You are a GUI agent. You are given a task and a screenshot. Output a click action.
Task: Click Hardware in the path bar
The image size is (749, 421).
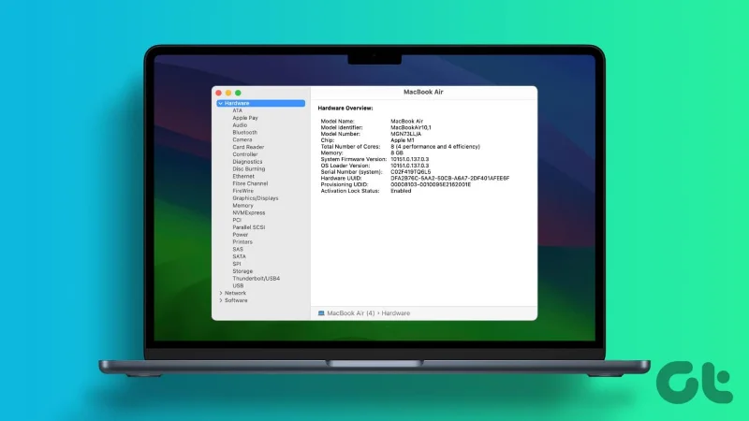pyautogui.click(x=395, y=313)
